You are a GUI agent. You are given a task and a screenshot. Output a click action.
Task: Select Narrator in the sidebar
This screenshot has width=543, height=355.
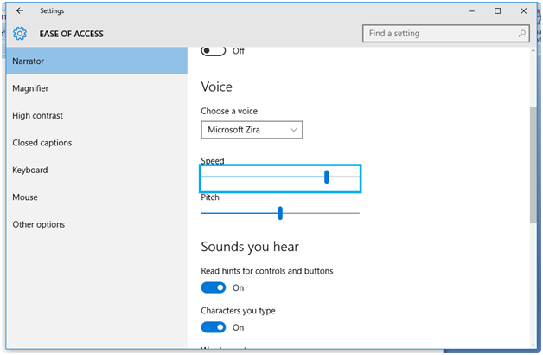29,61
